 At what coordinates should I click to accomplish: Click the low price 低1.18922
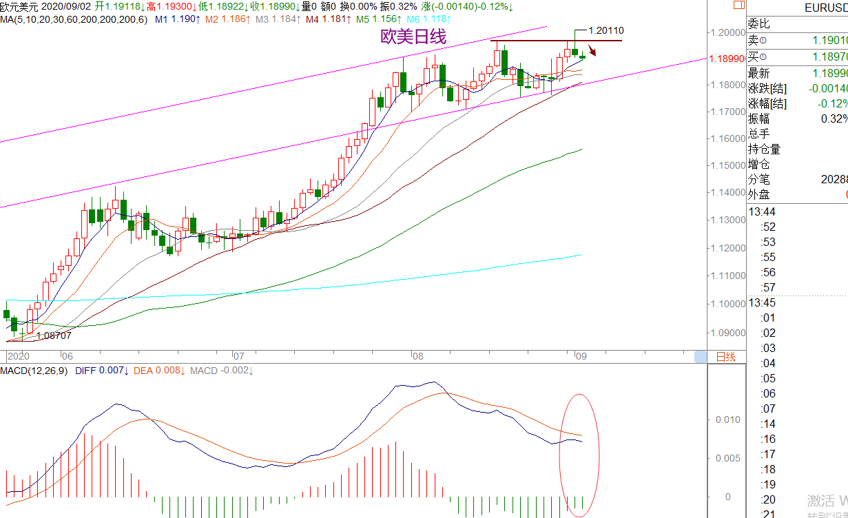[x=224, y=6]
